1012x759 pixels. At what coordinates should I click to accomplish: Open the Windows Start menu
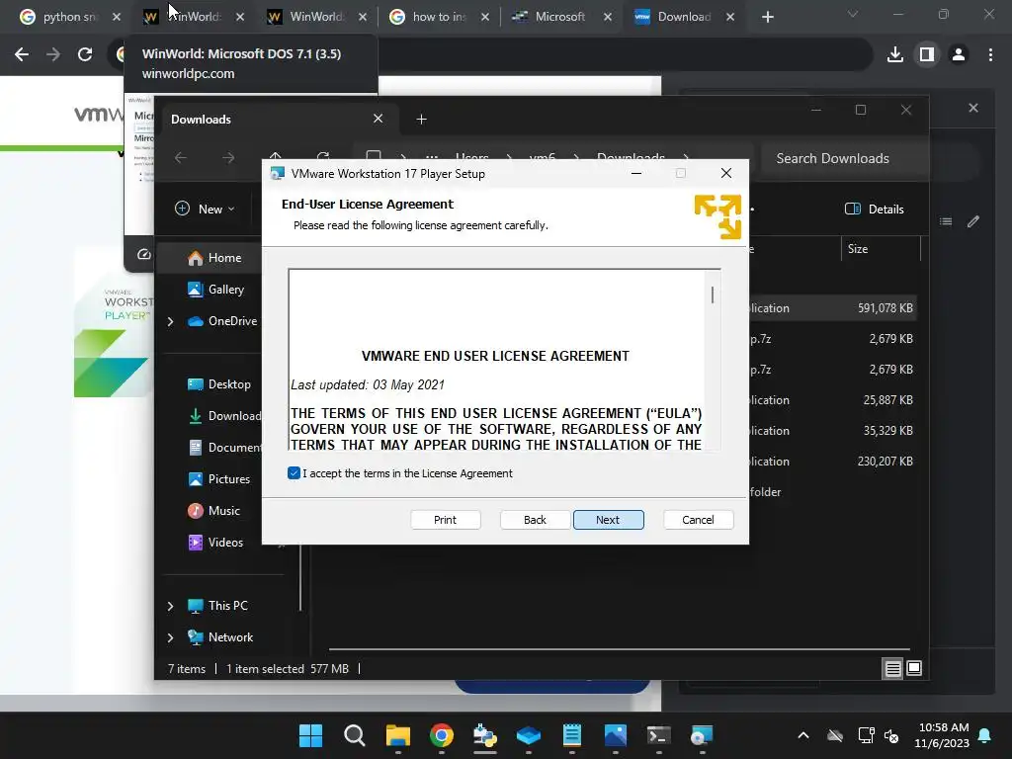(x=310, y=735)
